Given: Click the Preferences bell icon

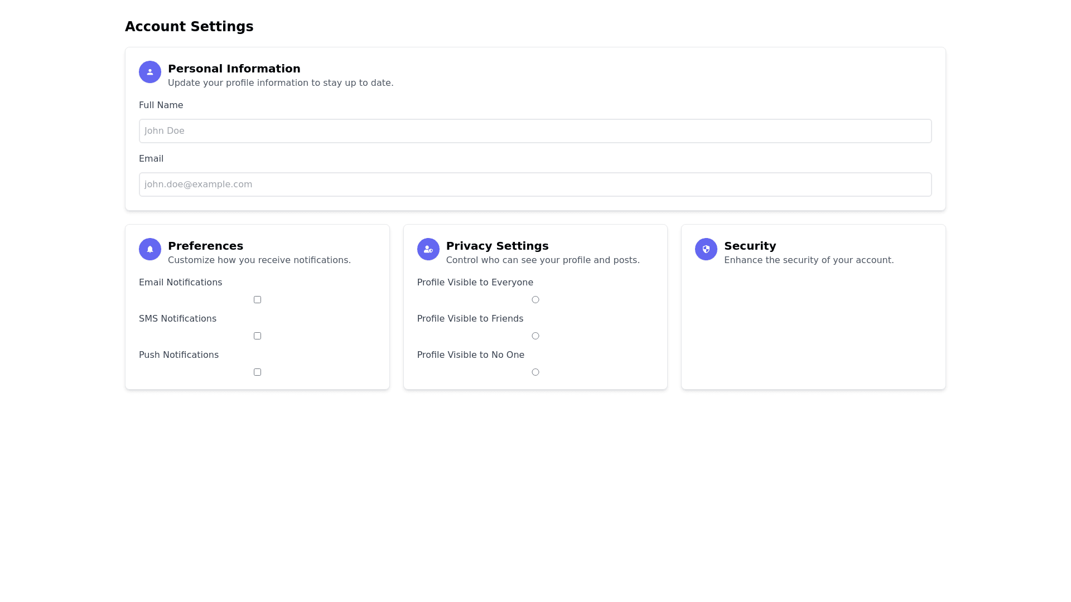Looking at the screenshot, I should [x=149, y=249].
